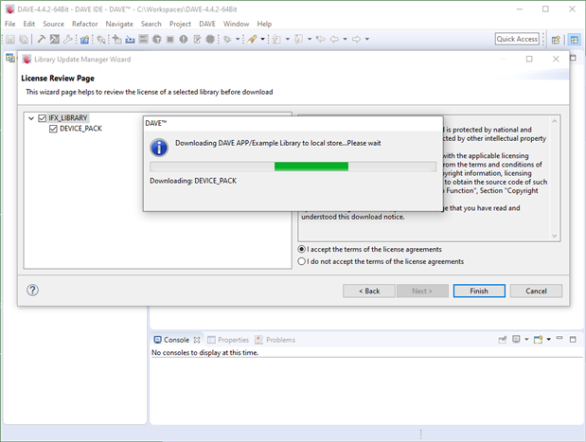Click the gray square stop icon
586x442 pixels.
170,39
